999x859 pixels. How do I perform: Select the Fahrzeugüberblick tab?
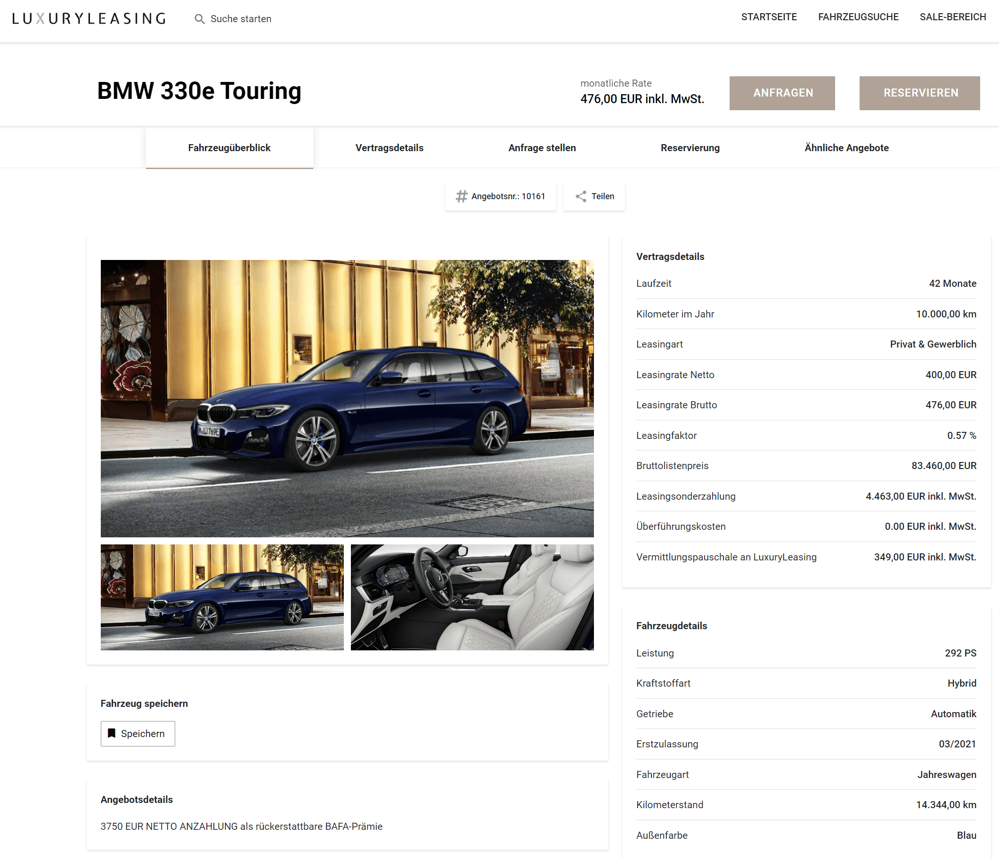click(x=229, y=148)
